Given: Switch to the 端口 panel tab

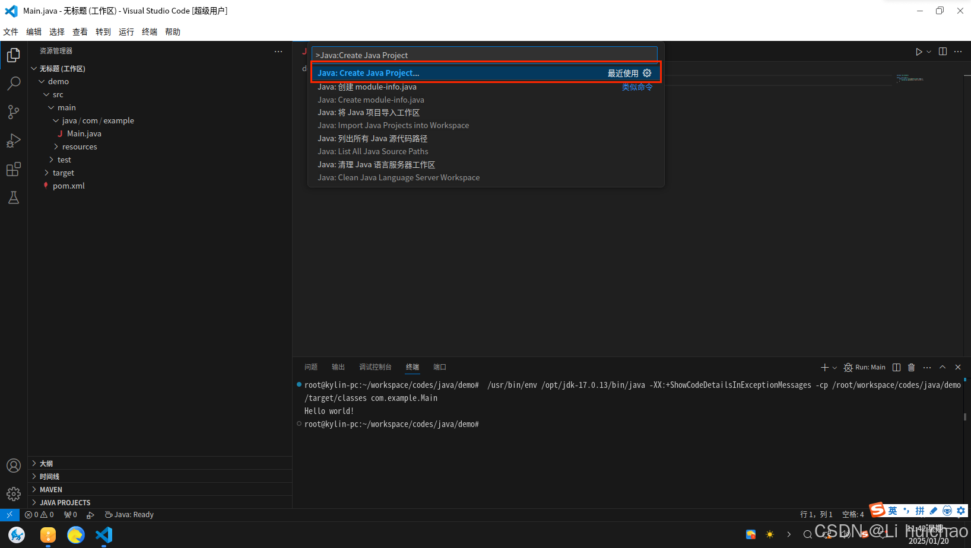Looking at the screenshot, I should (440, 367).
